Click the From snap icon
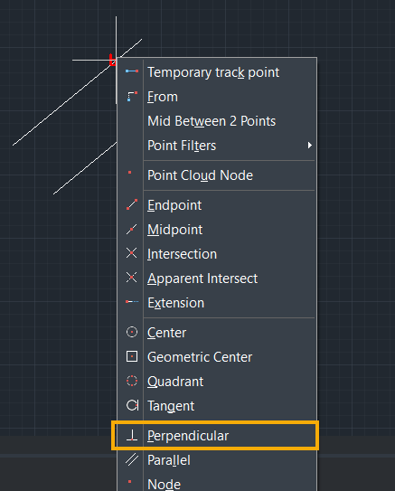Screen dimensions: 395x491 (x=132, y=96)
